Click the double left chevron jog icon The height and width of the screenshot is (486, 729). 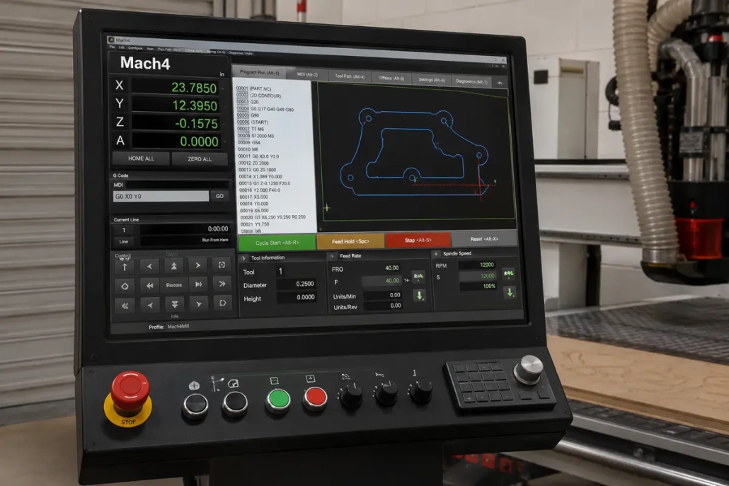(125, 306)
